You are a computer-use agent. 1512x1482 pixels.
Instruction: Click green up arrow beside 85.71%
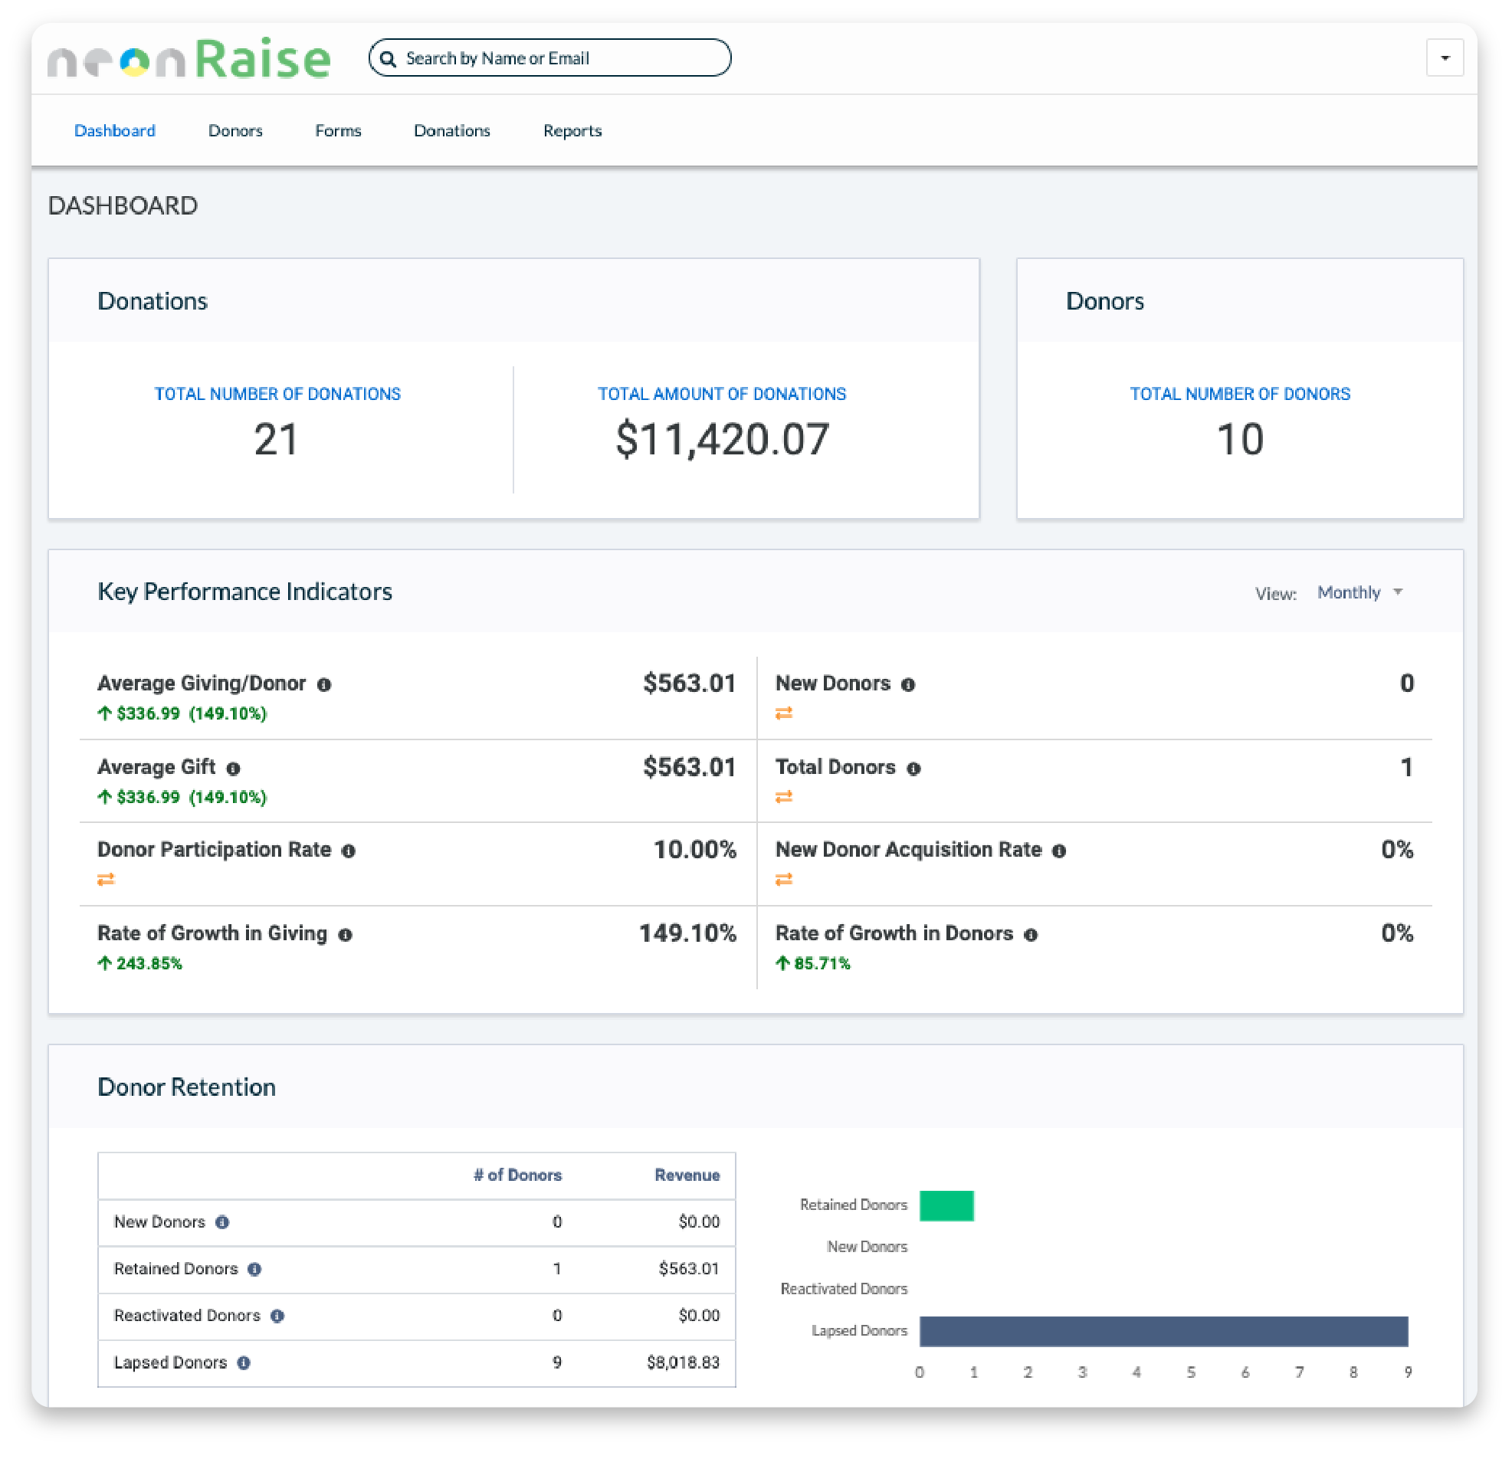[782, 962]
